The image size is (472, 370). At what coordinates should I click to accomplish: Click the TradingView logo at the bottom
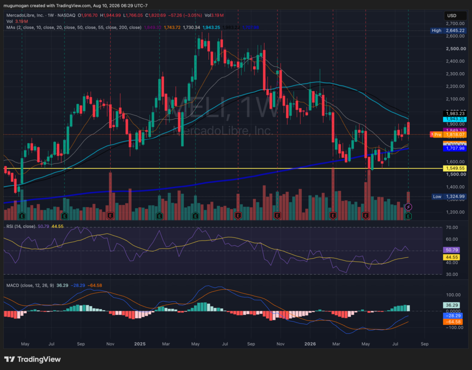[x=33, y=359]
